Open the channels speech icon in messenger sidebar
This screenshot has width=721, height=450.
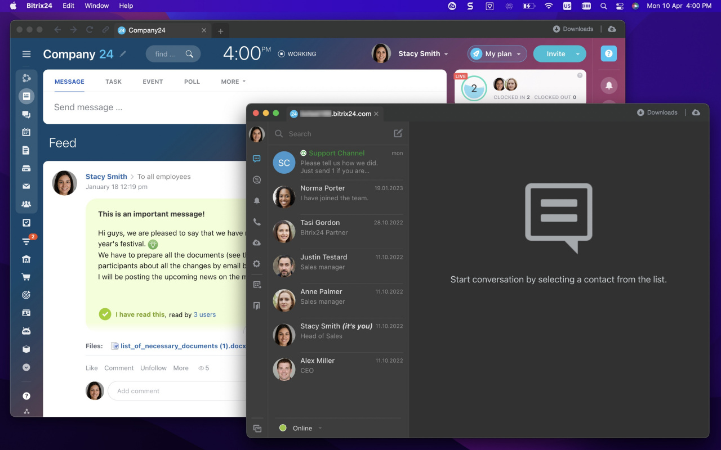click(257, 180)
